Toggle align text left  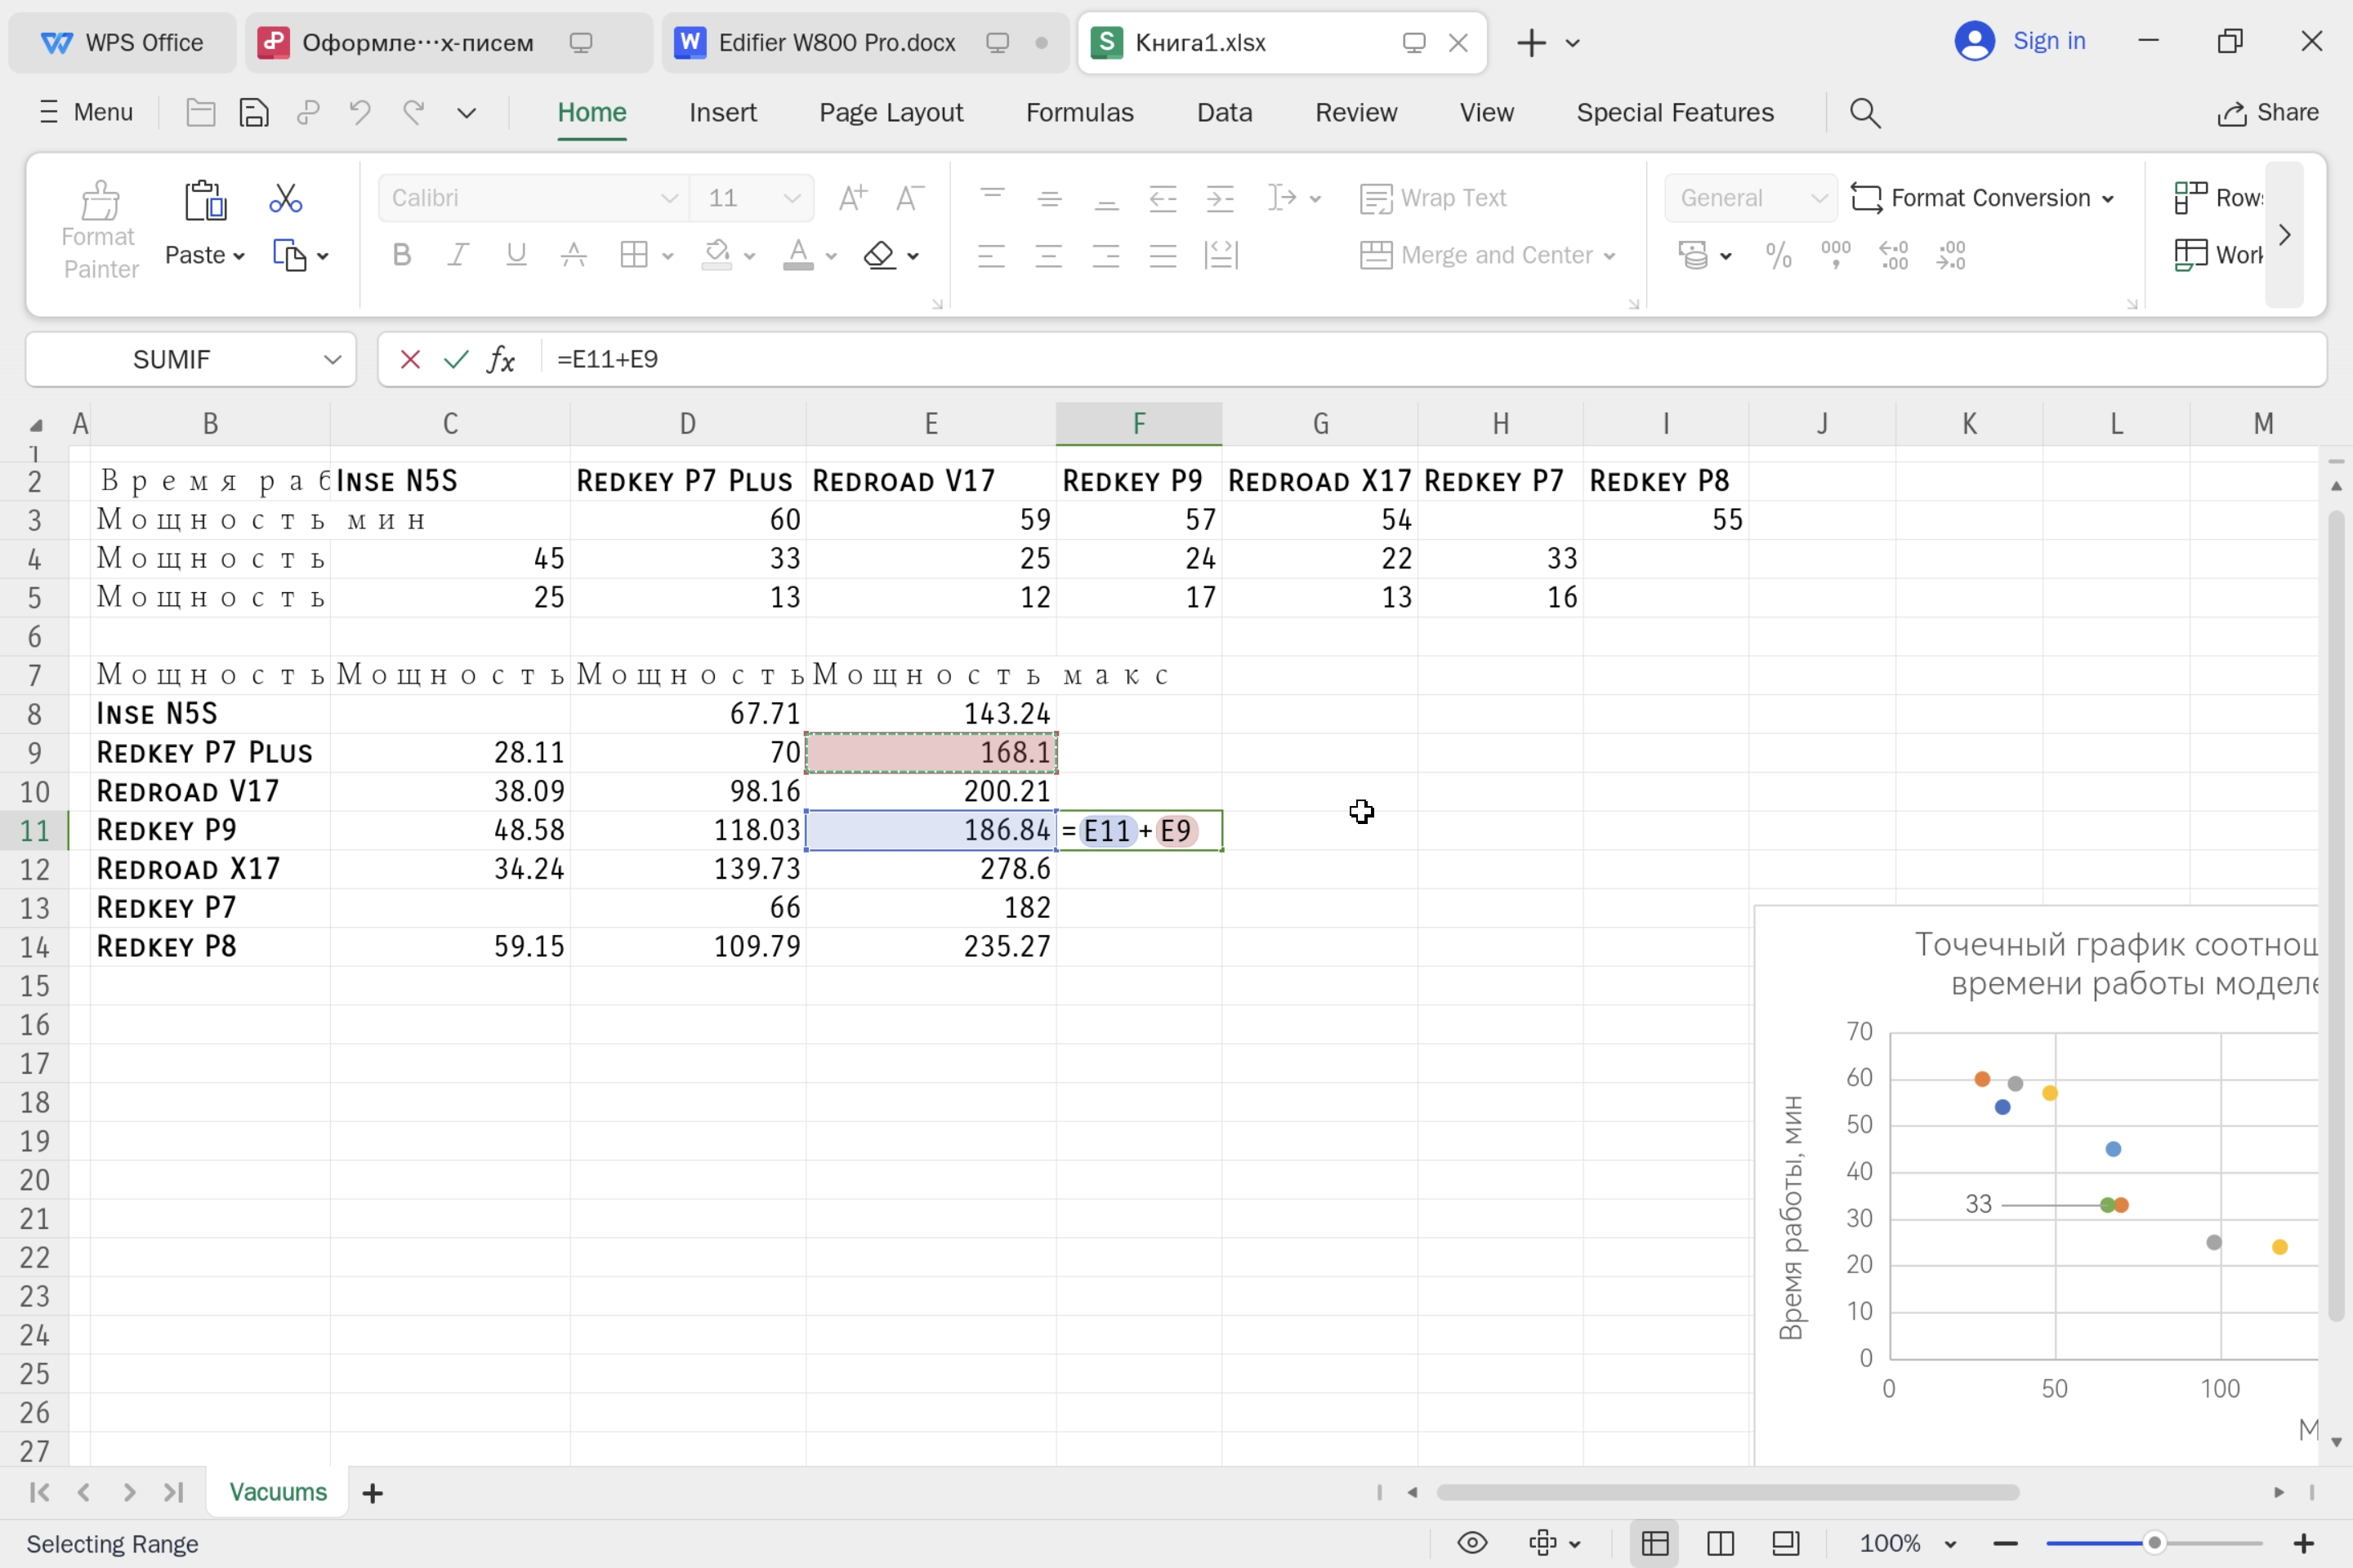[x=991, y=255]
